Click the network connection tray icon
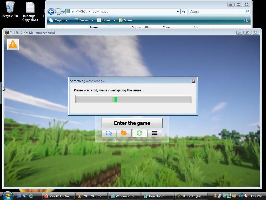 (x=241, y=196)
